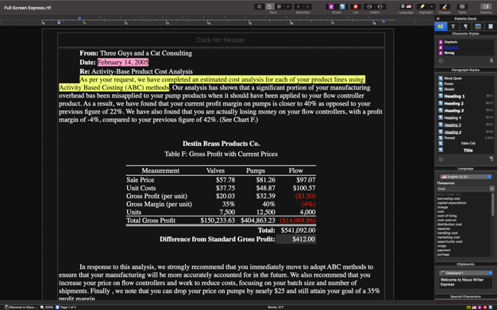Select 'capital expenditure' thesaurus entry
The width and height of the screenshot is (497, 310).
point(452,203)
